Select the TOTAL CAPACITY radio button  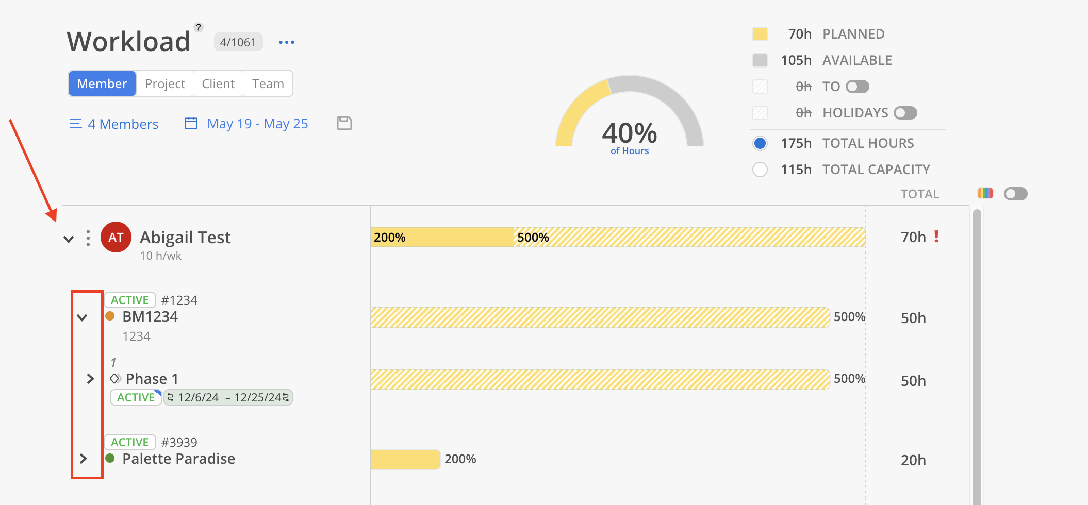click(x=760, y=169)
